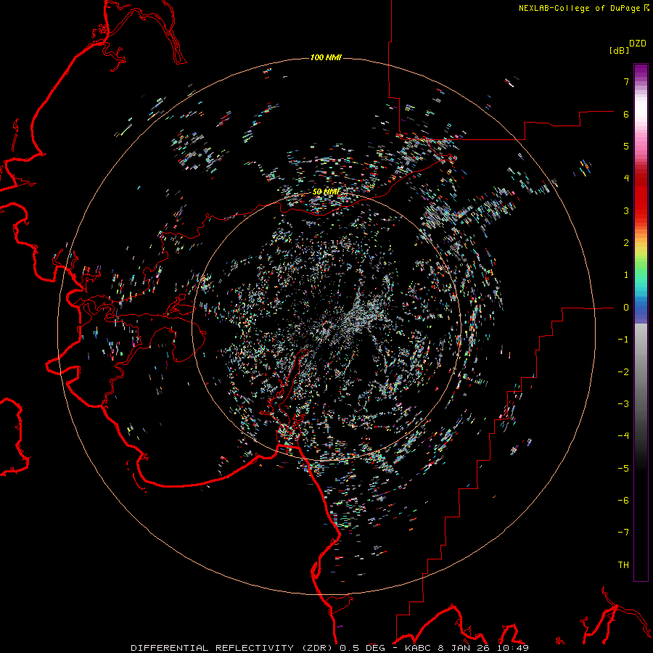Click the 8 JAN 26 date text

tap(464, 648)
